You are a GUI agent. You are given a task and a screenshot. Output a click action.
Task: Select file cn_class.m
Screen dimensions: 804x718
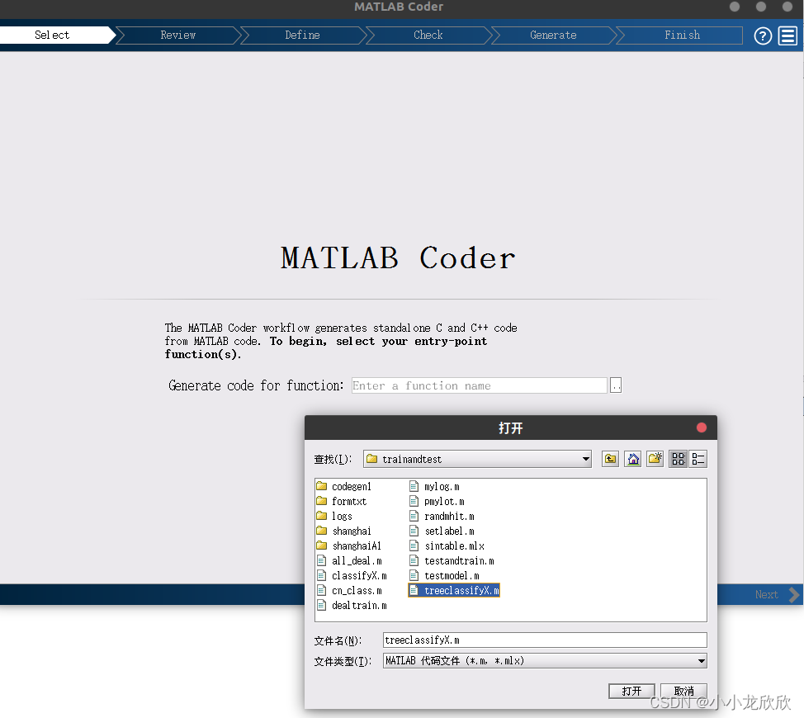[x=349, y=590]
